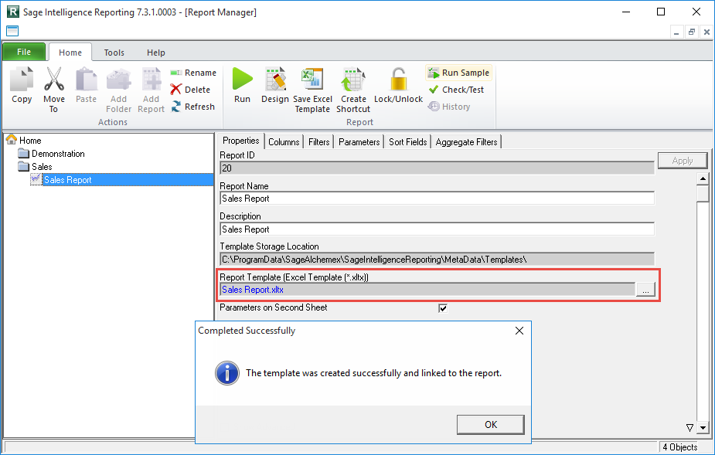Toggle Parameters on Second Sheet checkbox

pos(443,308)
